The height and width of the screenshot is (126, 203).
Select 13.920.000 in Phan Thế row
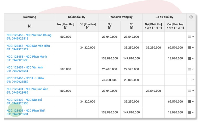pyautogui.click(x=175, y=112)
